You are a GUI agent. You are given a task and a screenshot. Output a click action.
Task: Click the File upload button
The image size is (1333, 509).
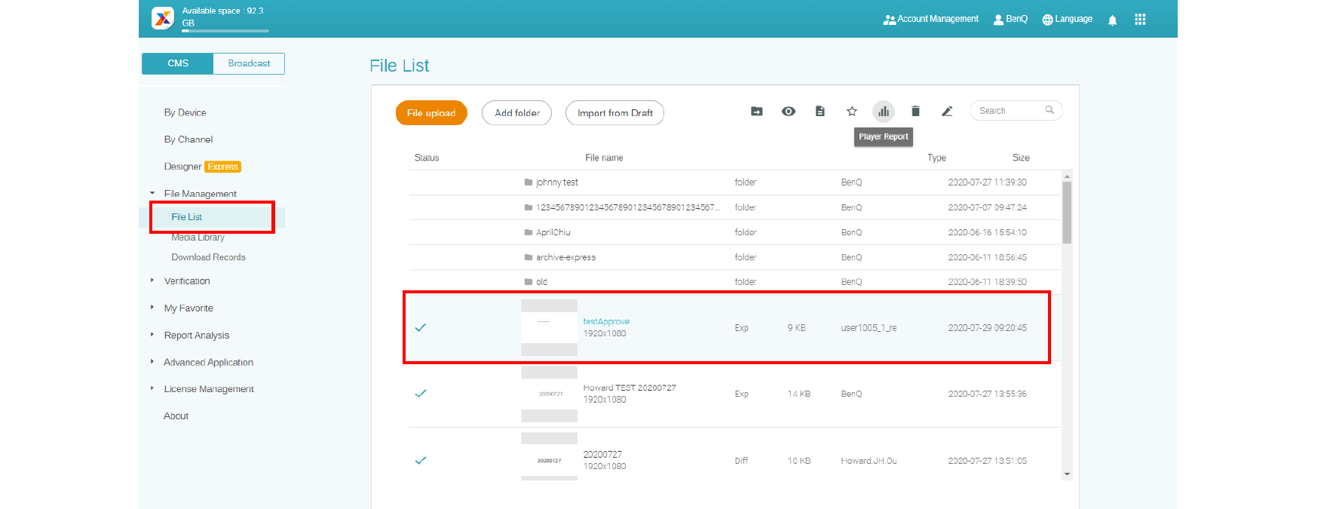coord(431,113)
